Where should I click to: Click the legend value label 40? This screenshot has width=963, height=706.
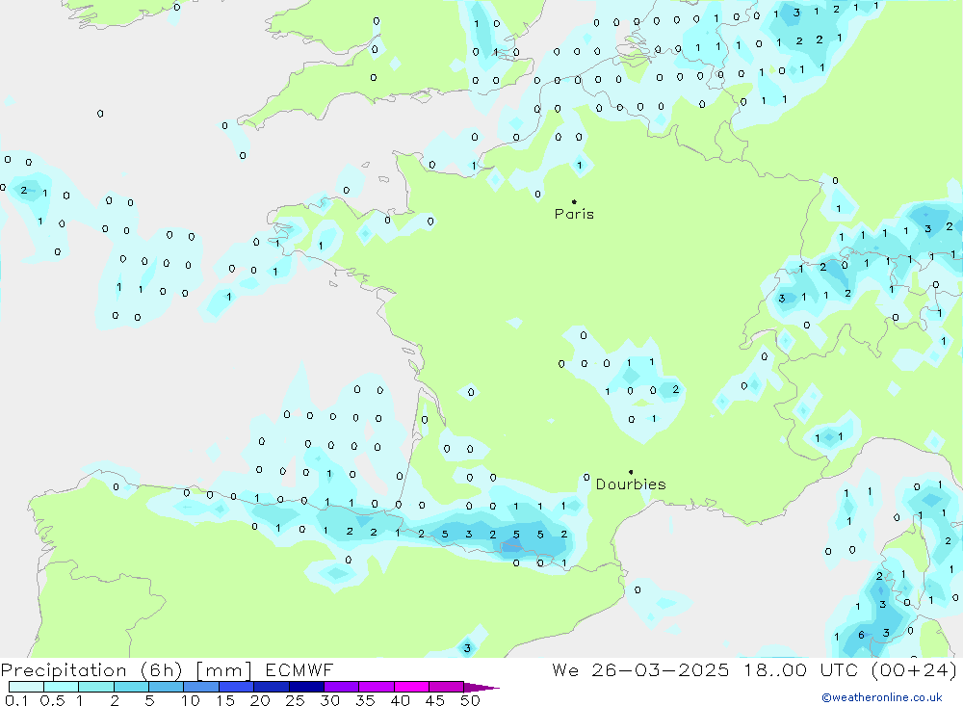pyautogui.click(x=401, y=700)
